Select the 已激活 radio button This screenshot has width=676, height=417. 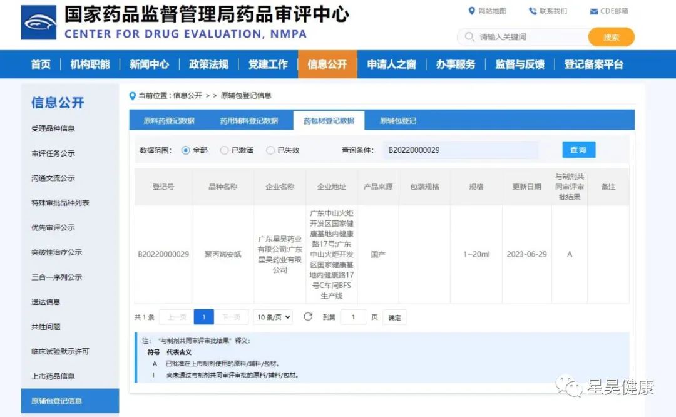point(225,150)
